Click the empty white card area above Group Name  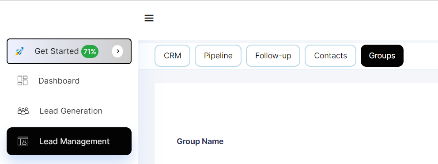(296, 99)
